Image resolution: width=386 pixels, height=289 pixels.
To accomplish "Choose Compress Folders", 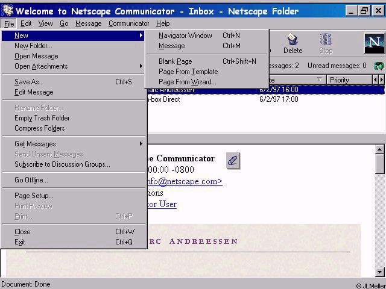I will [73, 128].
